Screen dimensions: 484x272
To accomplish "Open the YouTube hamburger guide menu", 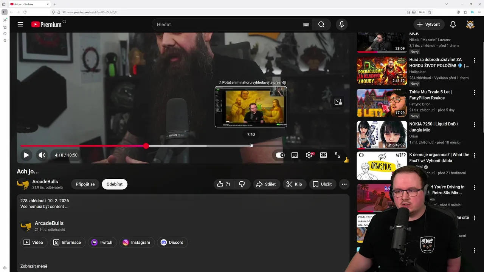I will (20, 25).
